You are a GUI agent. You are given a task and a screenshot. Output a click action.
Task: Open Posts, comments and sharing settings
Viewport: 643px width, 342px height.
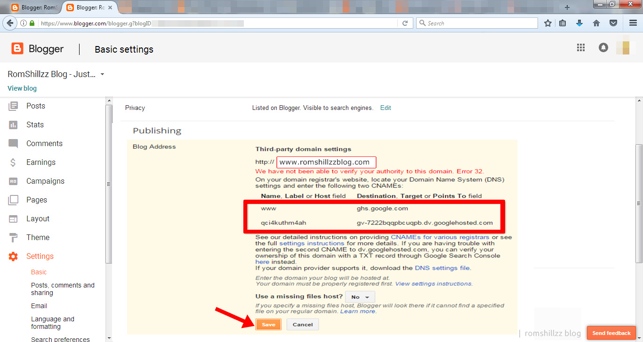(x=63, y=289)
